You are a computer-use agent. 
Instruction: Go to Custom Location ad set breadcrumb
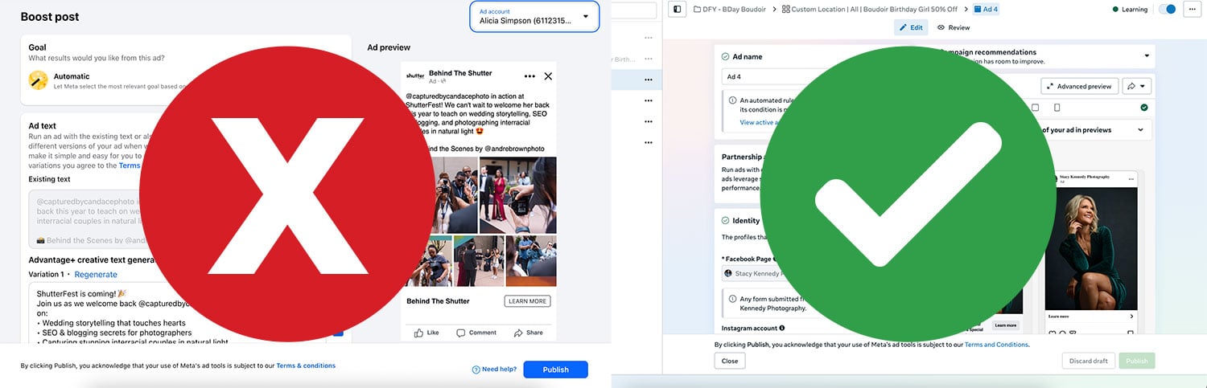(x=869, y=9)
